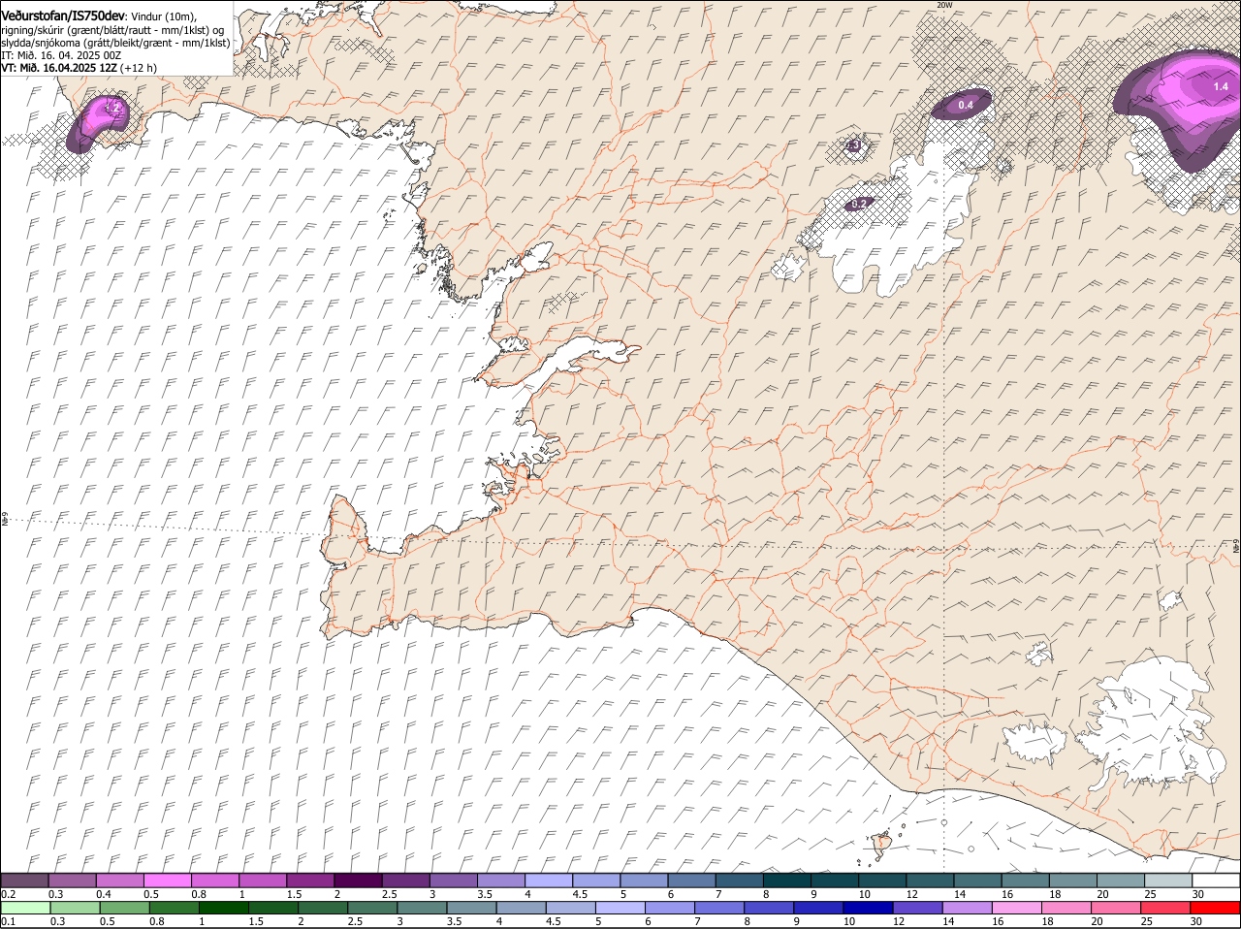Click the 20W longitude label

[944, 5]
